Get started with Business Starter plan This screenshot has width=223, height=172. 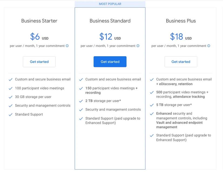tap(39, 62)
